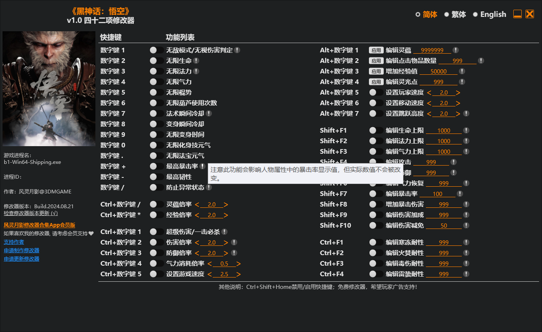The height and width of the screenshot is (332, 542).
Task: Increase 伤害倍率 with right arrow
Action: coord(226,242)
